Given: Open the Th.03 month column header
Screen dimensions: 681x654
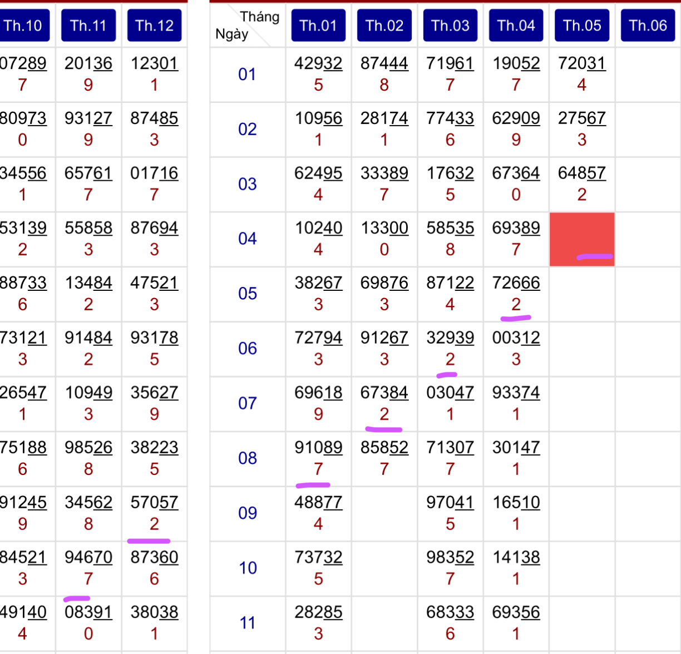Looking at the screenshot, I should (x=450, y=26).
